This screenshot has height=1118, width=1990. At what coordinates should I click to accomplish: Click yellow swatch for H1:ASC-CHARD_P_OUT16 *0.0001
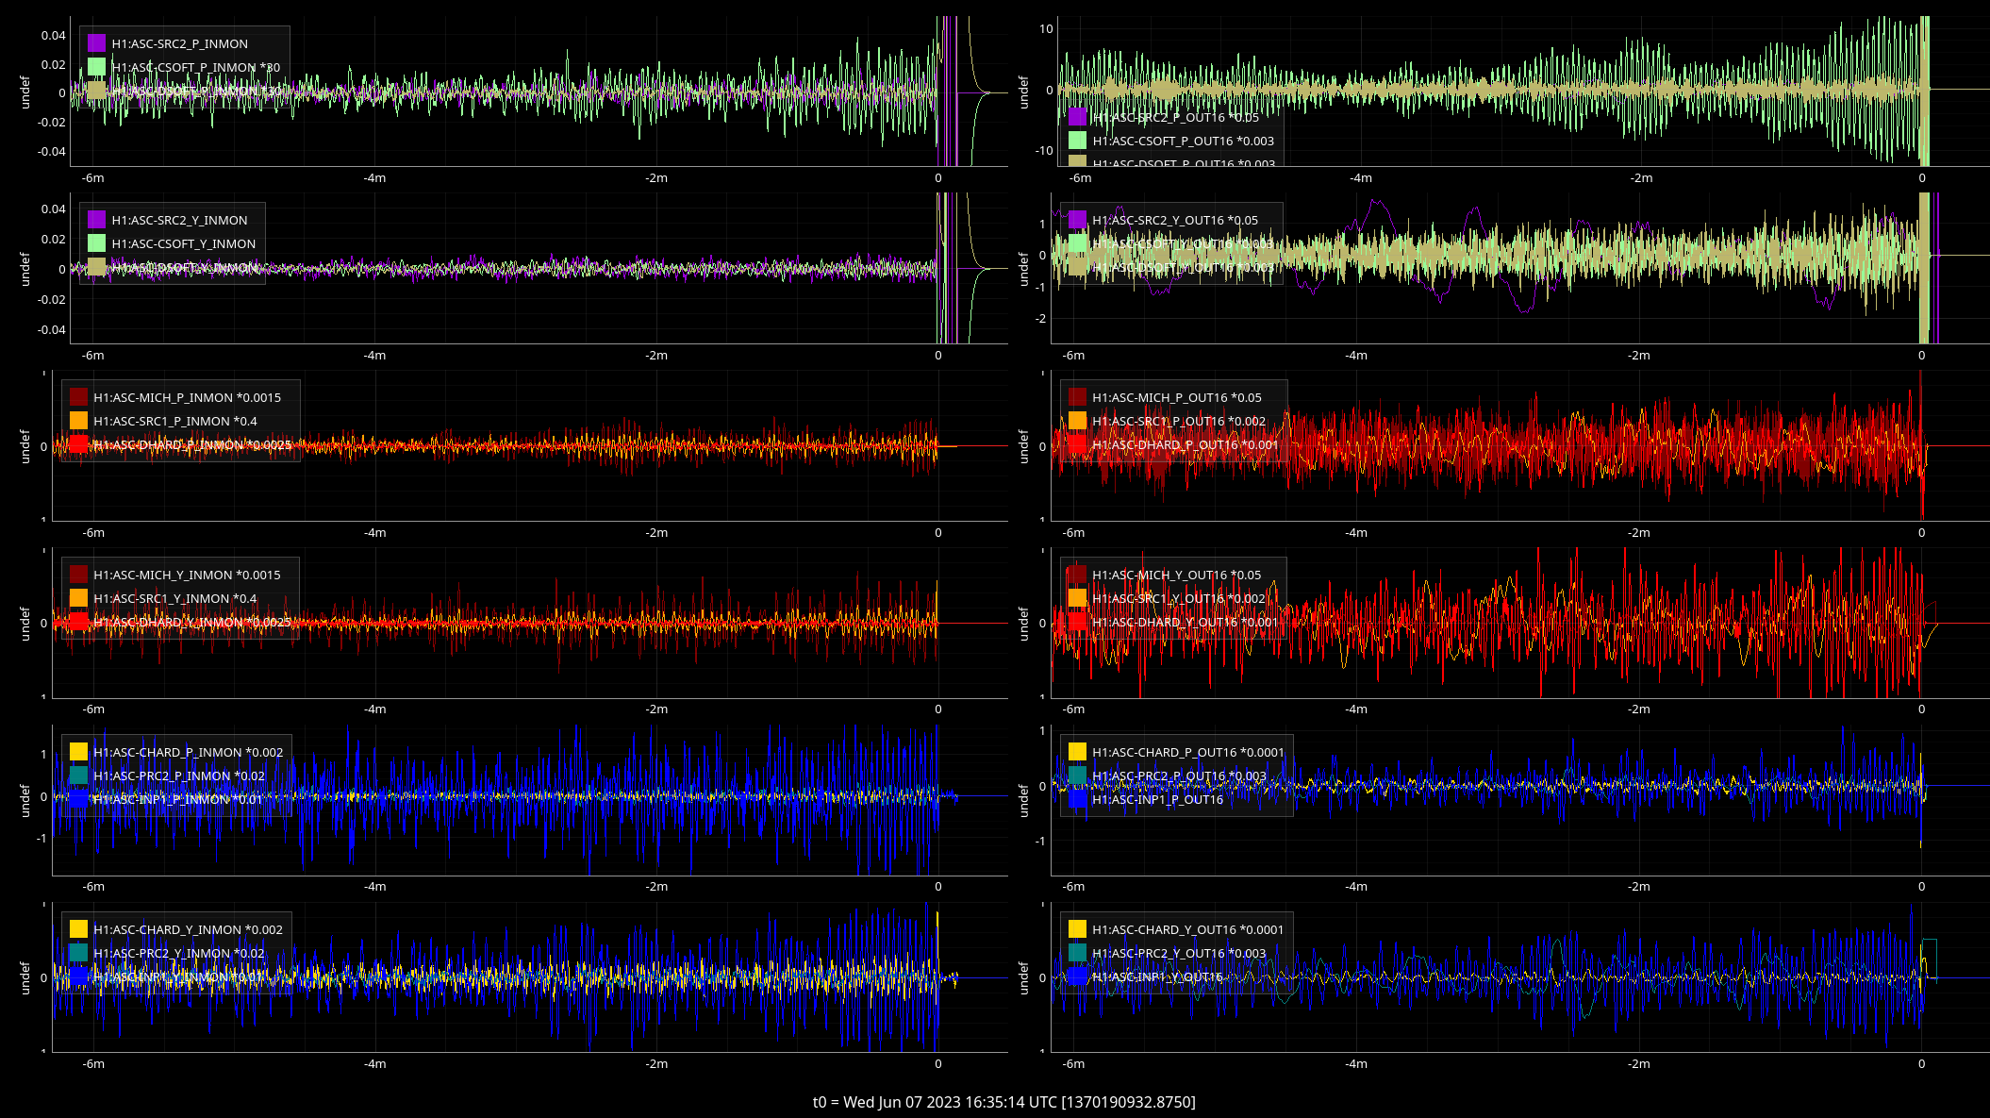coord(1077,752)
